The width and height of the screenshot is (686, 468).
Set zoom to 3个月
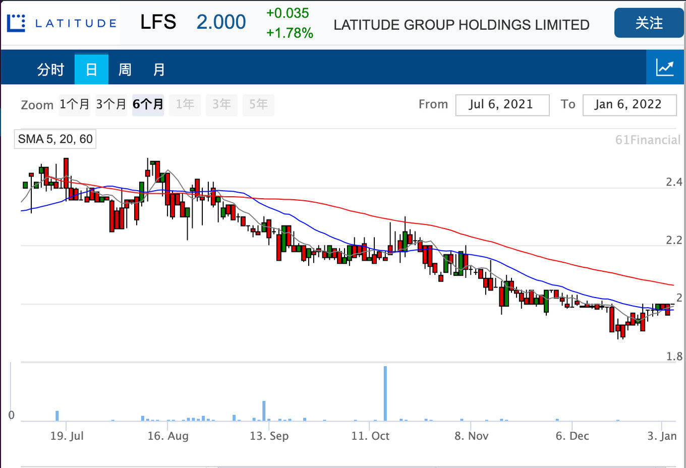(x=111, y=104)
